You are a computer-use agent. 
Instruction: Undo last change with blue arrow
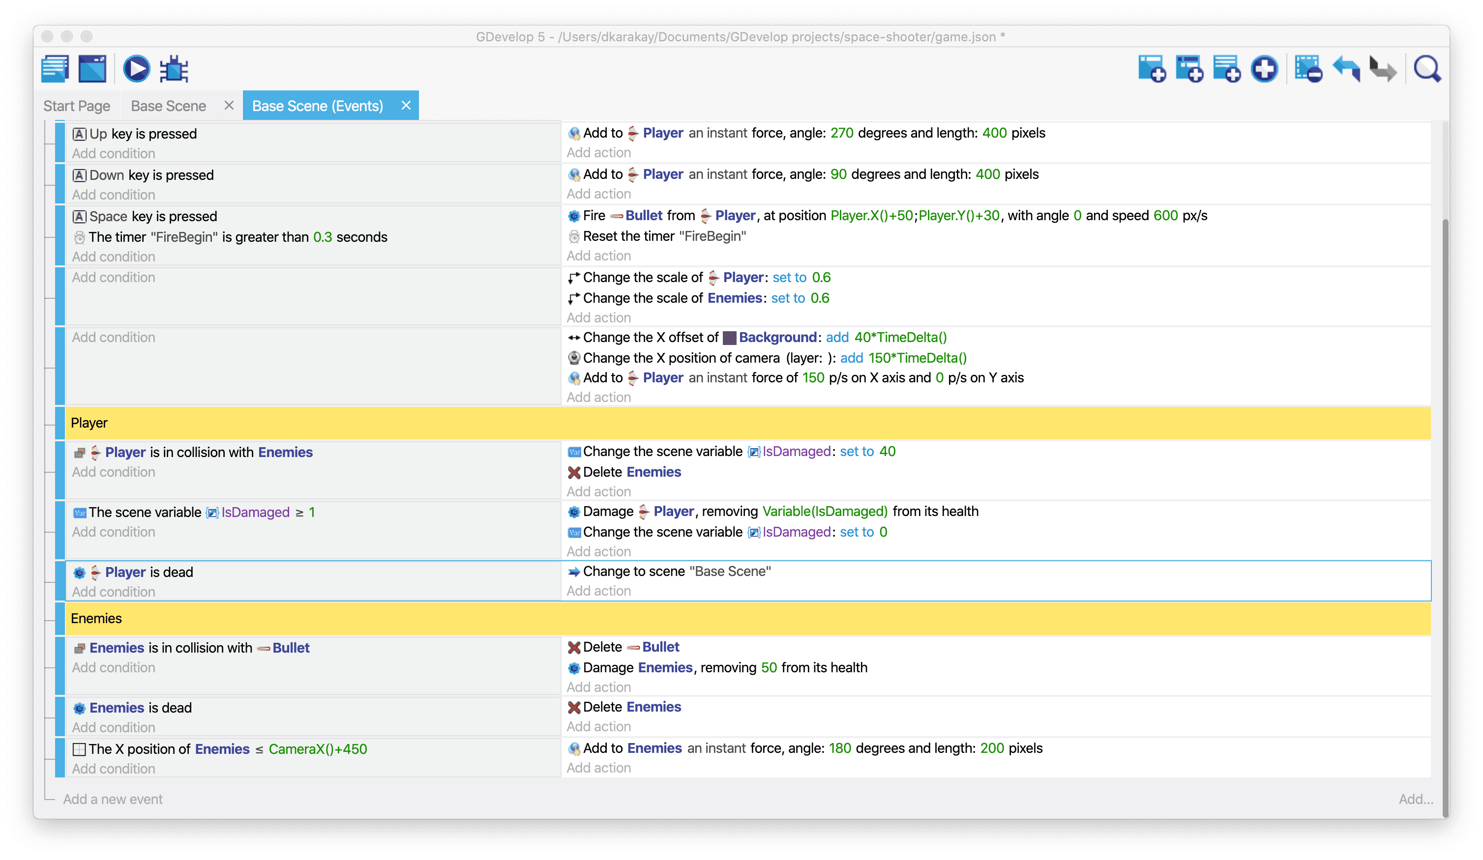coord(1346,69)
